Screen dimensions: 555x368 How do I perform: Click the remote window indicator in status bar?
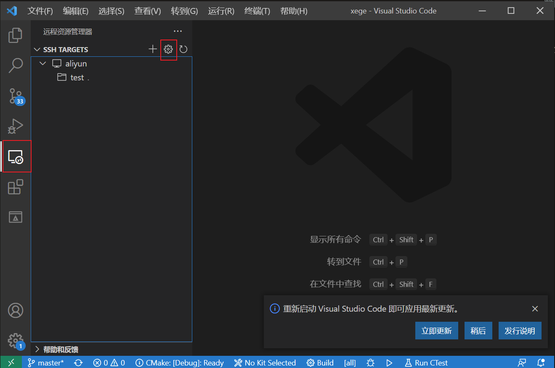coord(11,363)
